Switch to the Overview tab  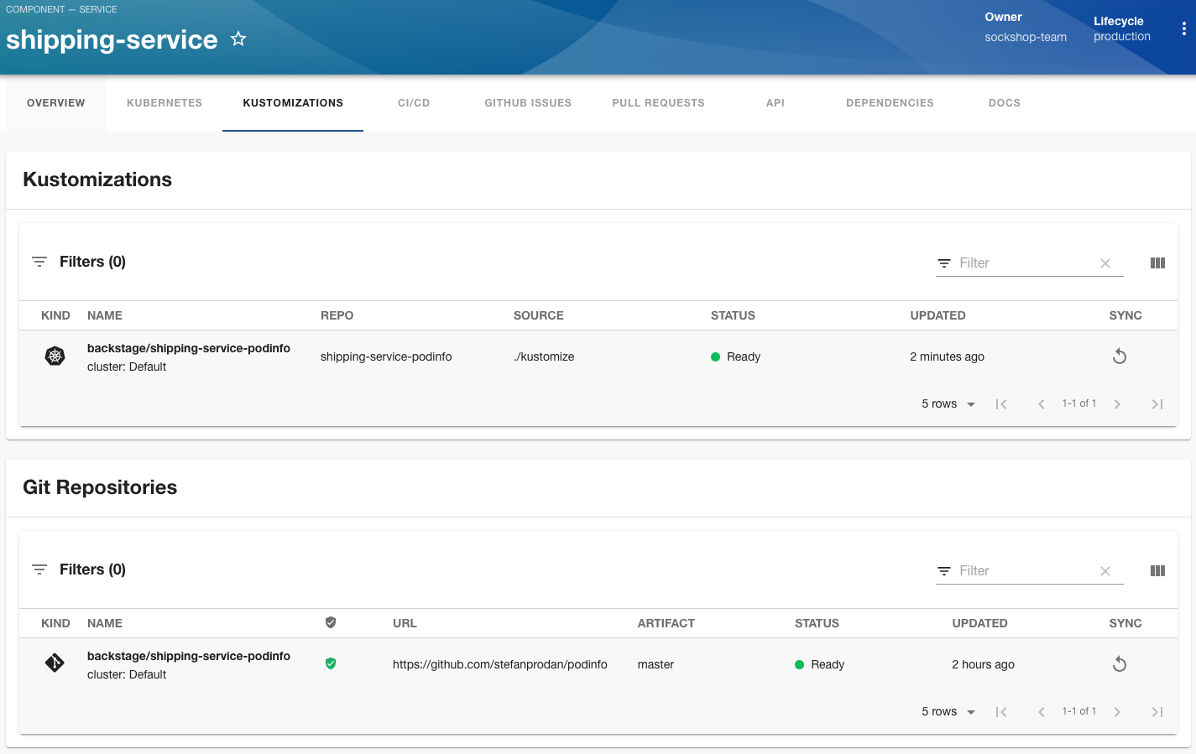pyautogui.click(x=56, y=103)
